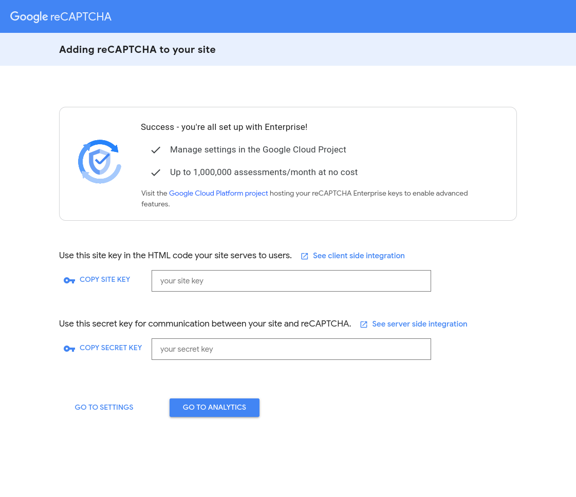Click the reCAPTCHA shield icon in success card

[100, 162]
